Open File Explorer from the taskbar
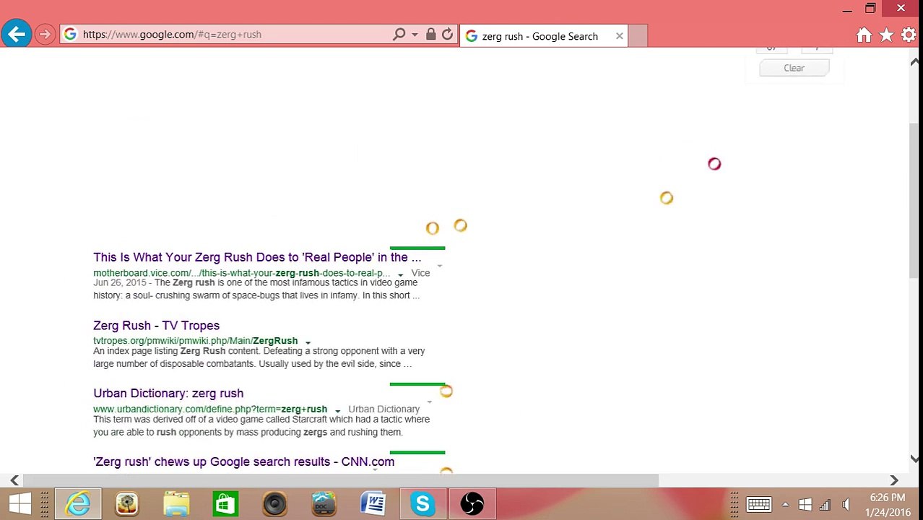The image size is (923, 520). point(176,503)
